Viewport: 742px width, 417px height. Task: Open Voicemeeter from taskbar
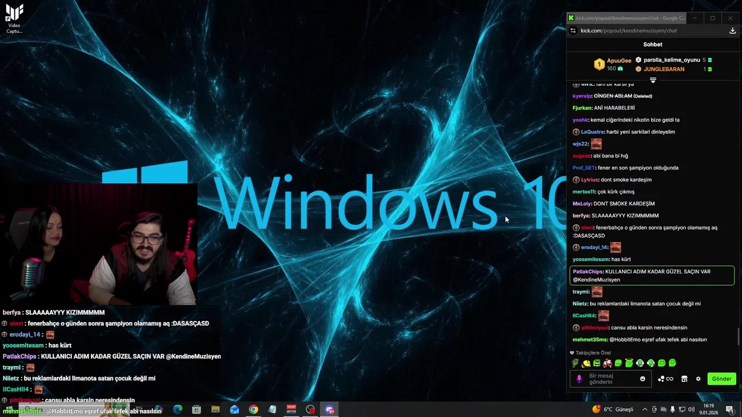click(292, 409)
